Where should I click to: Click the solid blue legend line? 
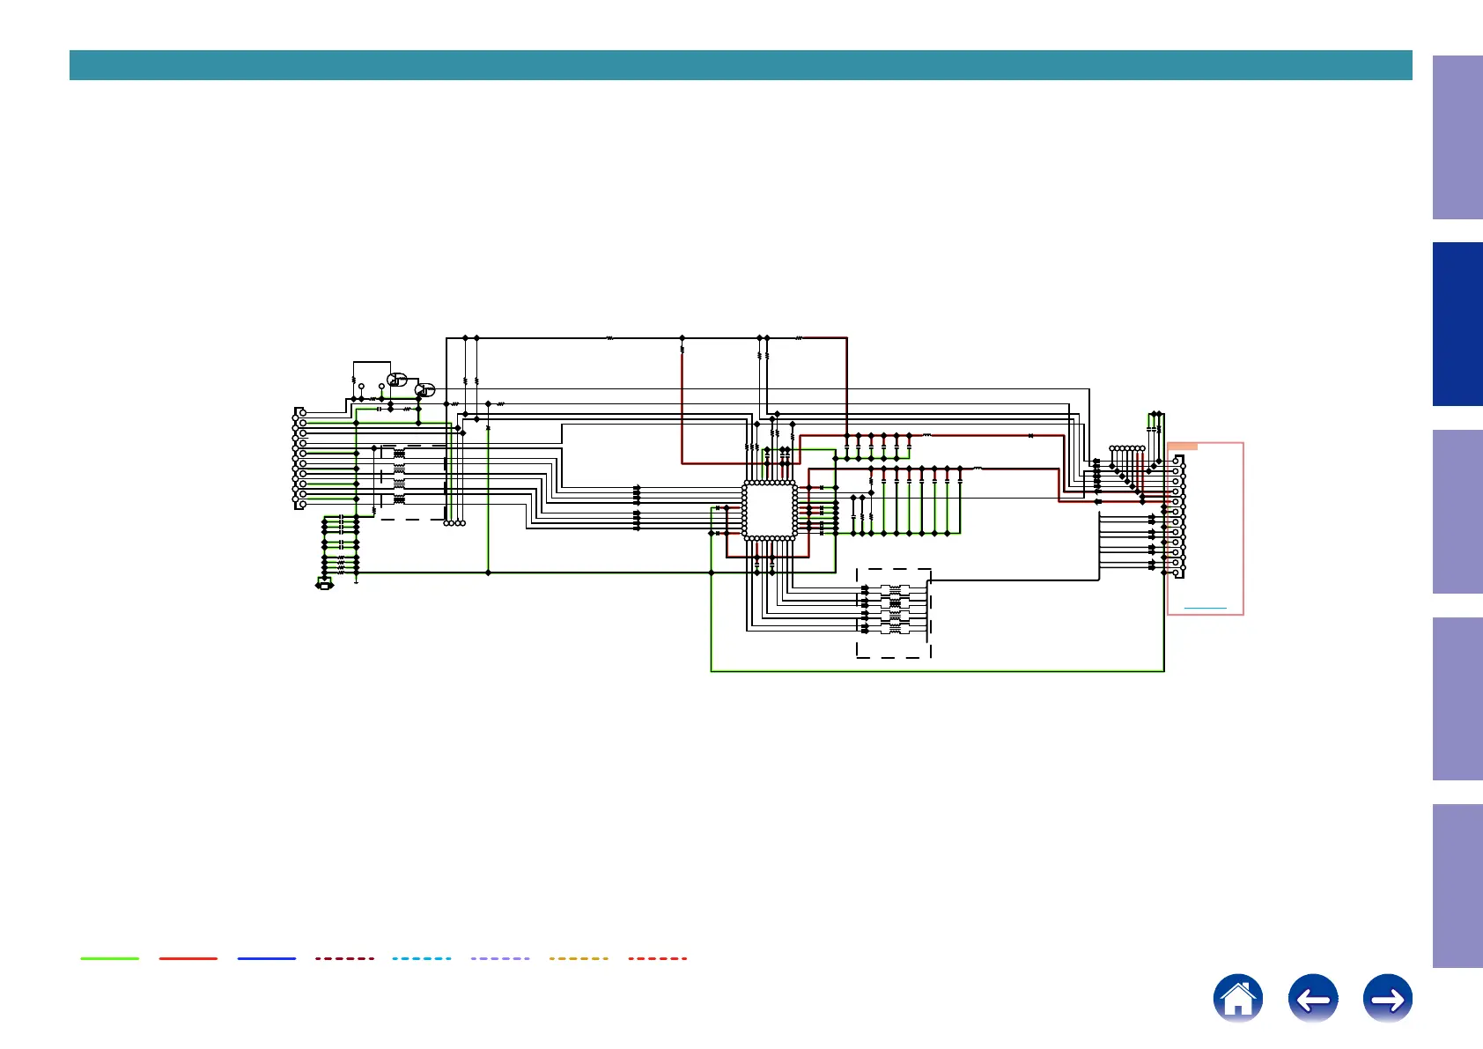267,958
